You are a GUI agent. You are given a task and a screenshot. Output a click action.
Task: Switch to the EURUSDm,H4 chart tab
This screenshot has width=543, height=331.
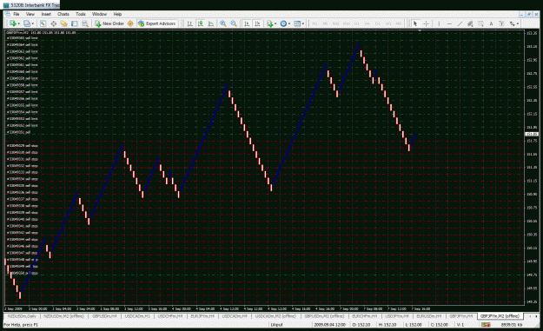pyautogui.click(x=428, y=316)
